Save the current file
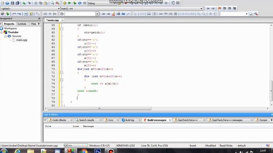The image size is (273, 153). pyautogui.click(x=12, y=3)
